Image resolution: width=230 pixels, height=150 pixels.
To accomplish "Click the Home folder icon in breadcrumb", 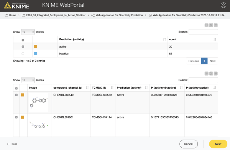I will pyautogui.click(x=7, y=15).
